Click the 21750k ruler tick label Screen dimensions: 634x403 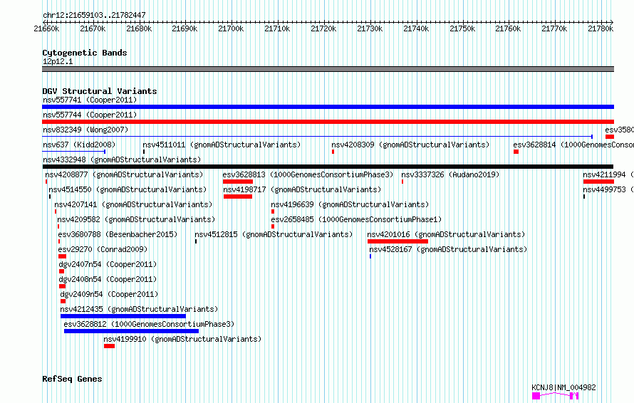point(462,28)
